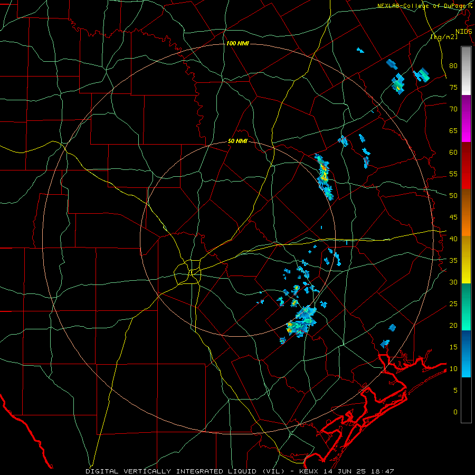Viewport: 475px width, 475px height.
Task: Click the 60 value on the VIL scale
Action: coord(453,153)
